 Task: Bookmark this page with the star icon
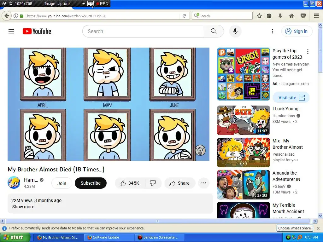259,16
